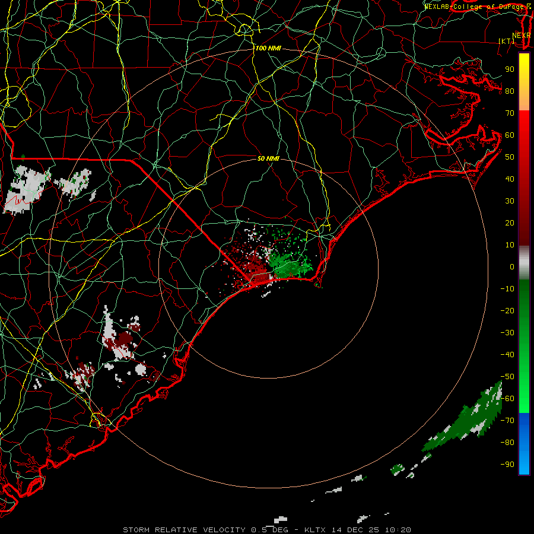
Task: Click the 0 value on velocity scale
Action: pos(512,266)
